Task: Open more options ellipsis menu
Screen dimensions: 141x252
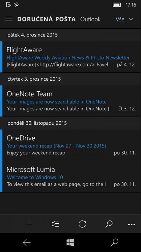Action: [x=132, y=224]
